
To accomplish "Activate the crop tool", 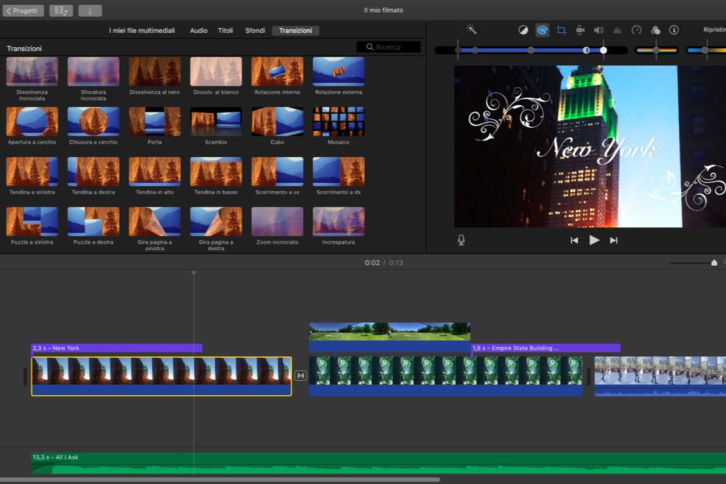I will (561, 30).
